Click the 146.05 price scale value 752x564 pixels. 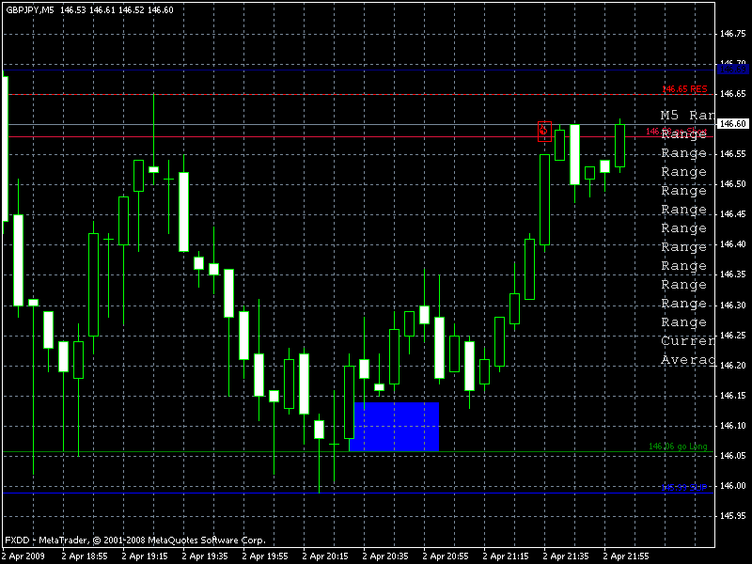[x=733, y=456]
